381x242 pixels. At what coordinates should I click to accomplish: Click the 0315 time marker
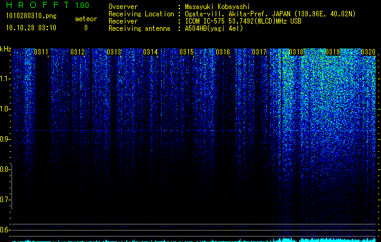[x=187, y=52]
